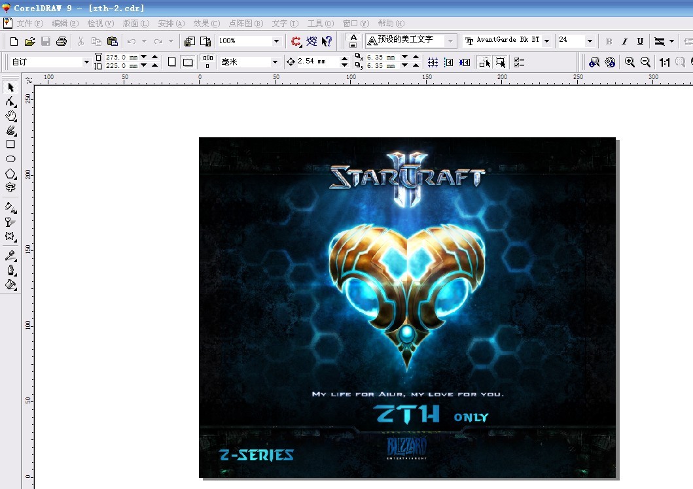Click the Pan one-shot hand icon
This screenshot has width=693, height=489.
click(x=611, y=62)
